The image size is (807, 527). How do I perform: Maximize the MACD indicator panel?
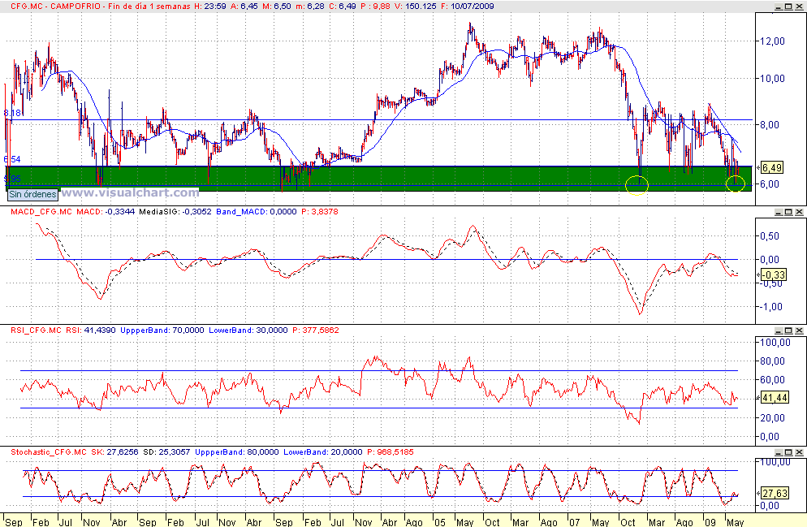click(x=788, y=212)
